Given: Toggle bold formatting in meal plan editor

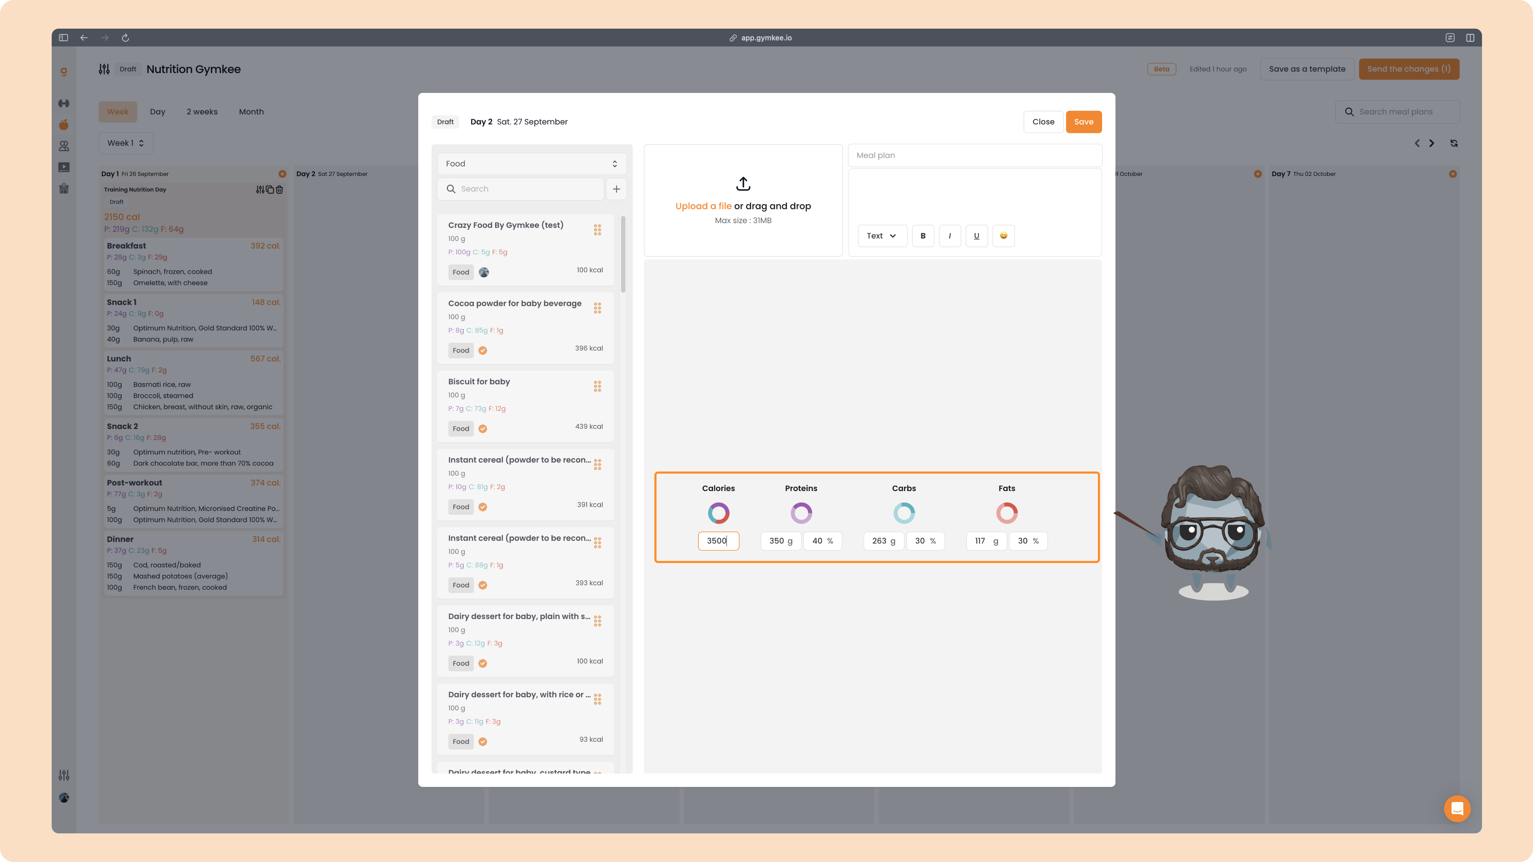Looking at the screenshot, I should pos(923,236).
